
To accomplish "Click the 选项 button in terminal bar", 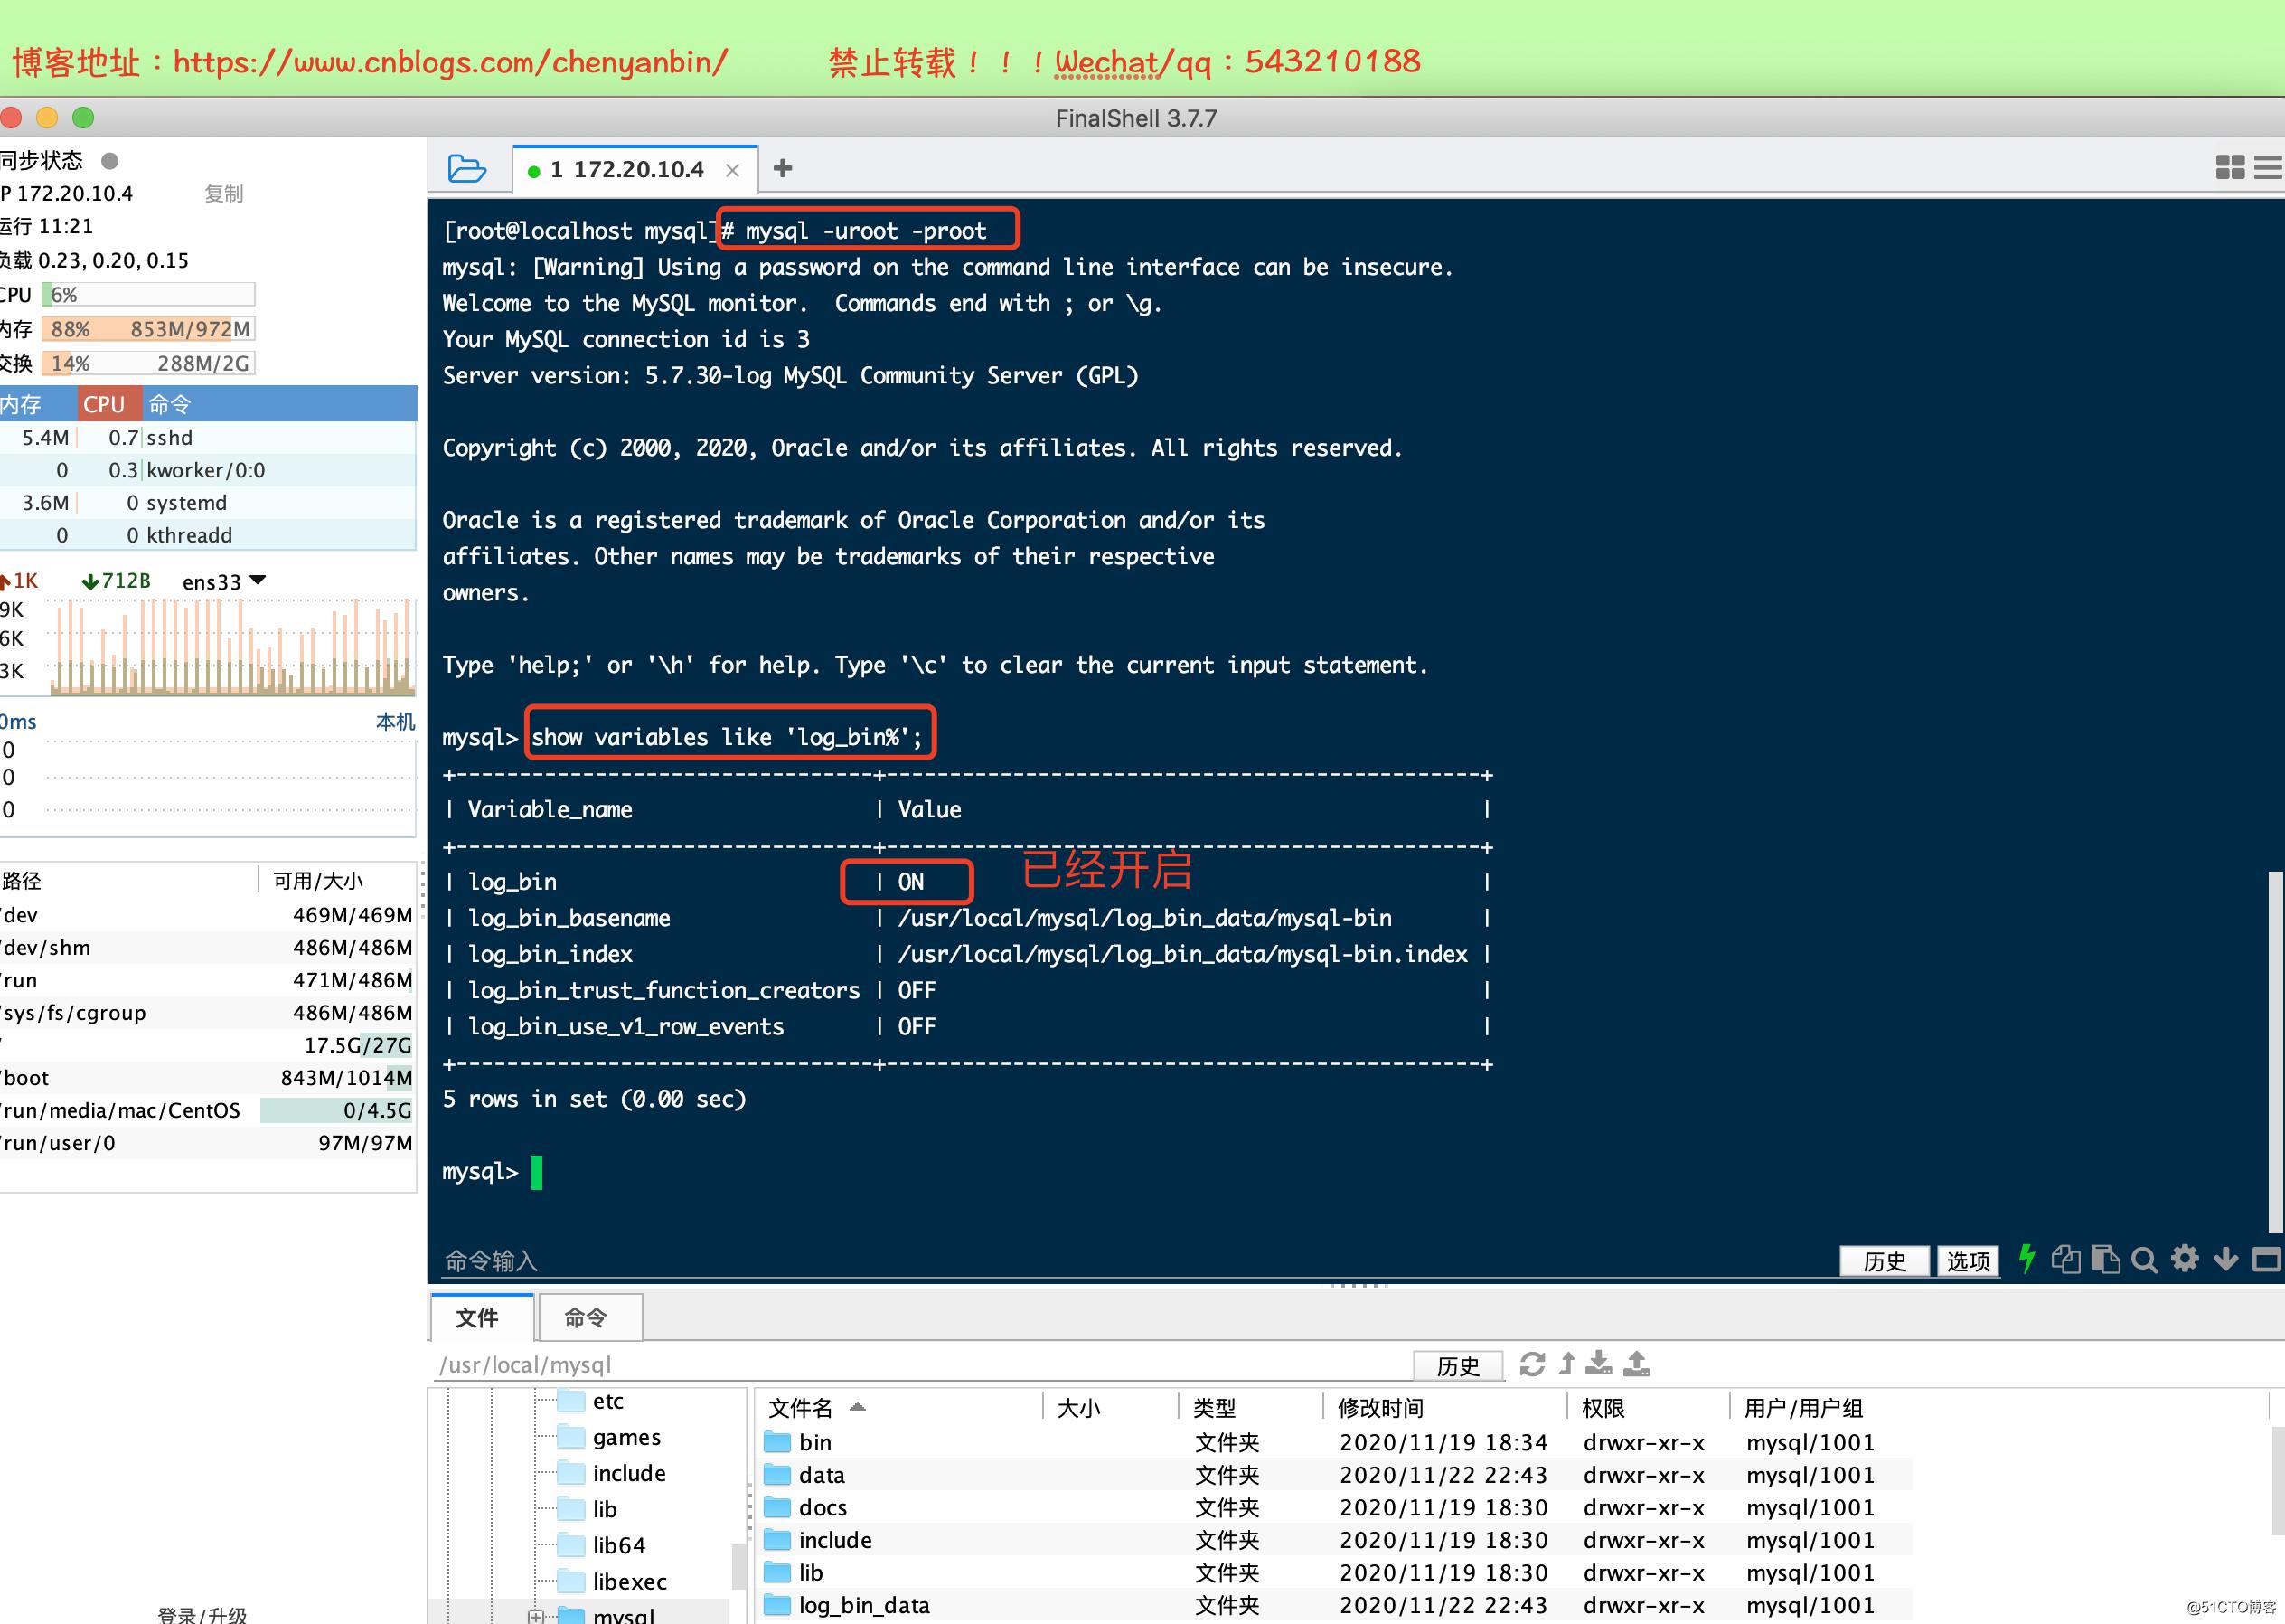I will pyautogui.click(x=1967, y=1261).
